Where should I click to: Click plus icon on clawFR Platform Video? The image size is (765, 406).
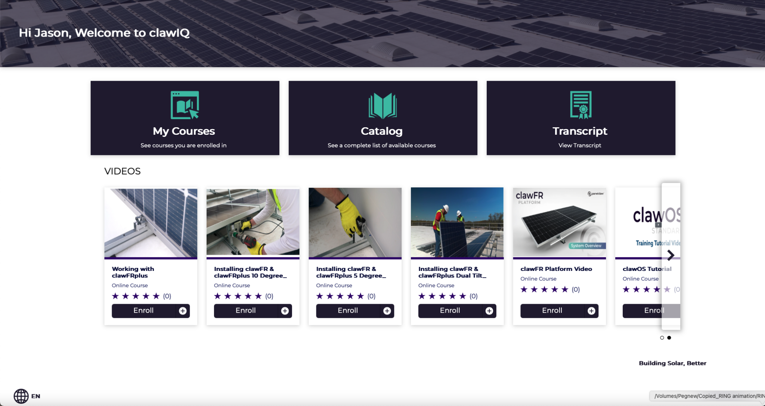591,311
